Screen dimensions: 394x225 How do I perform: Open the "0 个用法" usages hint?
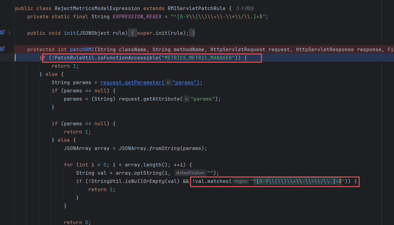click(x=245, y=9)
